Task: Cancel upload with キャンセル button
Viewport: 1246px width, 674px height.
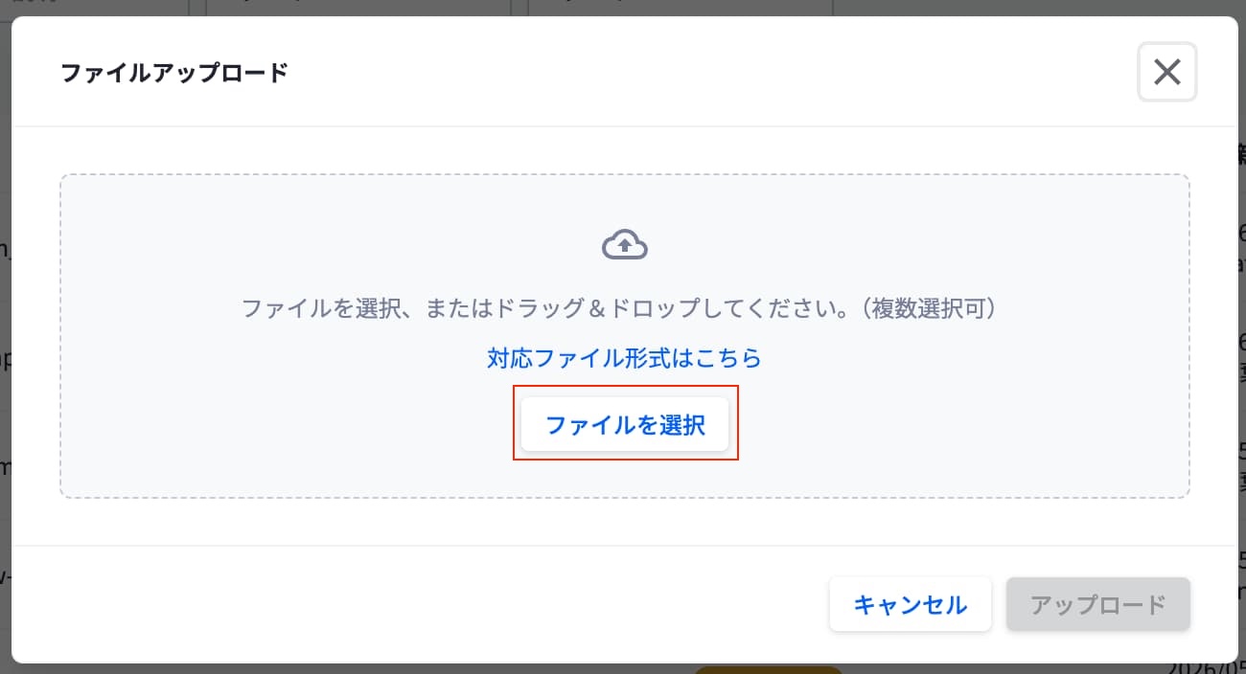Action: point(910,604)
